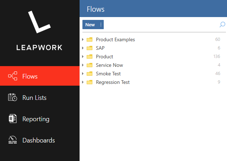227x161 pixels.
Task: Click the Smoke Test folder icon
Action: [90, 74]
